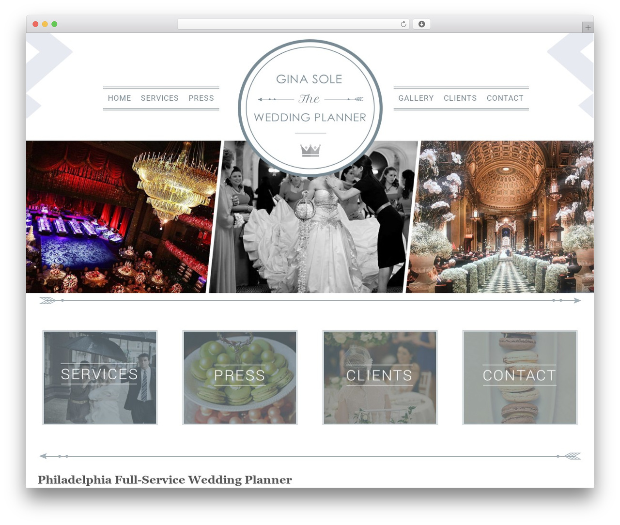
Task: Click the red close window button
Action: [35, 24]
